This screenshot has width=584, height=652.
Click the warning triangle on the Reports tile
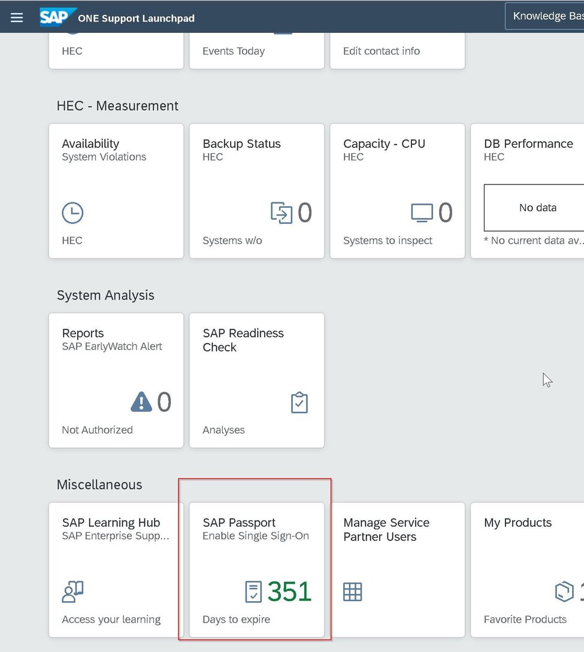(140, 402)
